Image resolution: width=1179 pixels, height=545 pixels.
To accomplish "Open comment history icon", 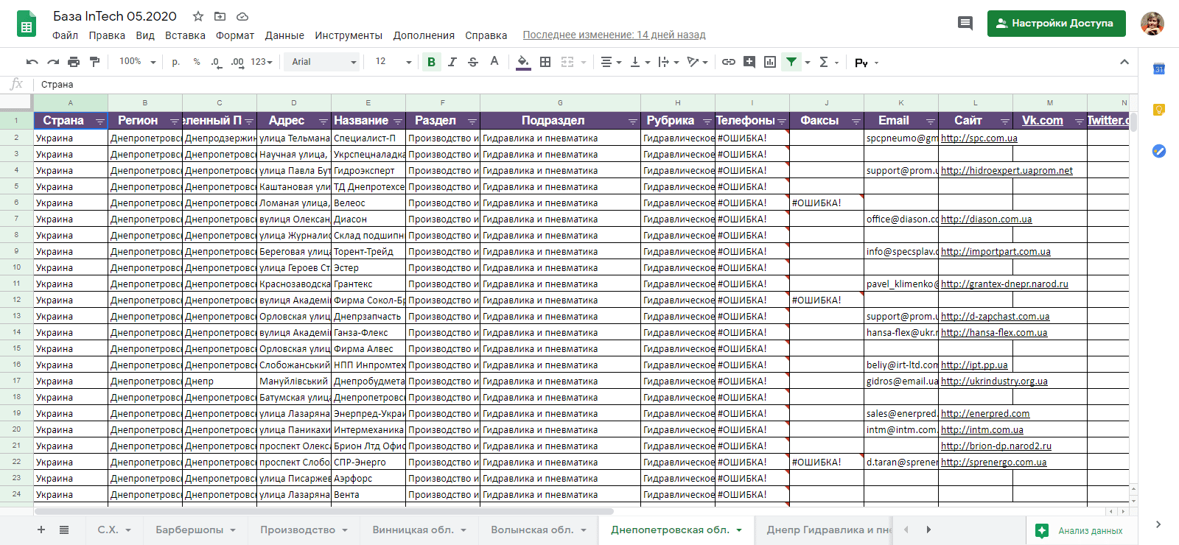I will tap(965, 24).
